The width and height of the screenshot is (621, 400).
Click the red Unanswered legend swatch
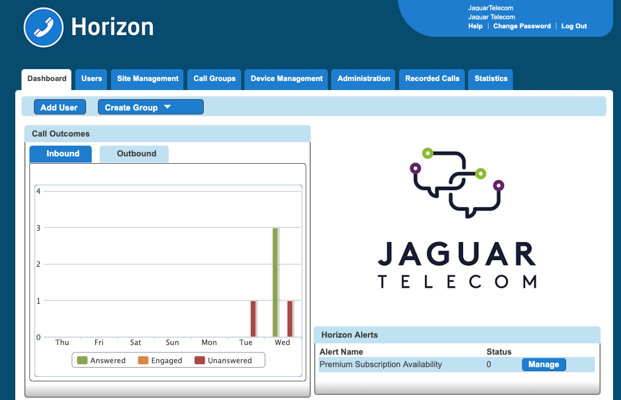199,360
